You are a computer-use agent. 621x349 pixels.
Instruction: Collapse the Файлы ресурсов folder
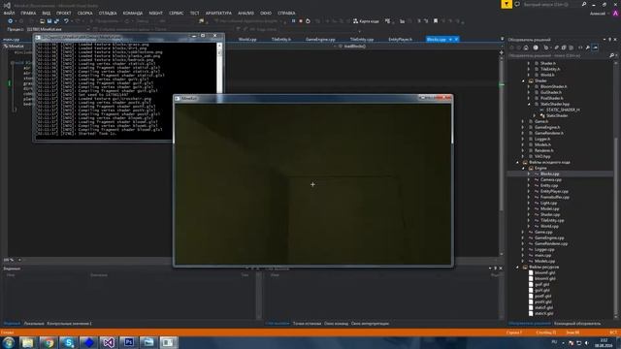coord(517,268)
